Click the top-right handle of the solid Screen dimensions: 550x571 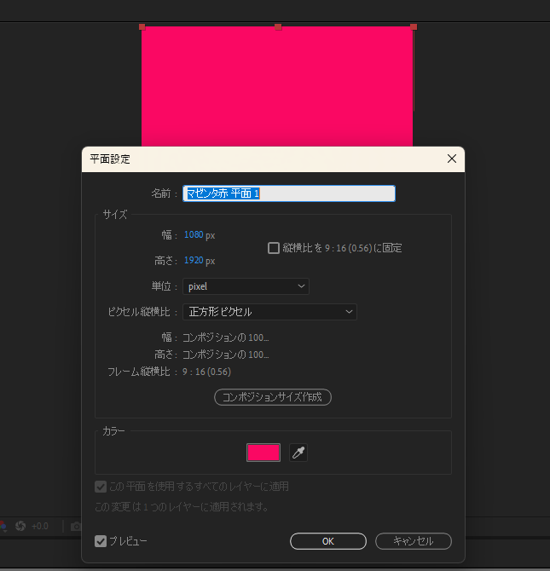pyautogui.click(x=414, y=27)
